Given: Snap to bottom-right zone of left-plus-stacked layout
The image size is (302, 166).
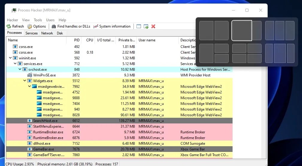Looking at the screenshot, I should [221, 58].
